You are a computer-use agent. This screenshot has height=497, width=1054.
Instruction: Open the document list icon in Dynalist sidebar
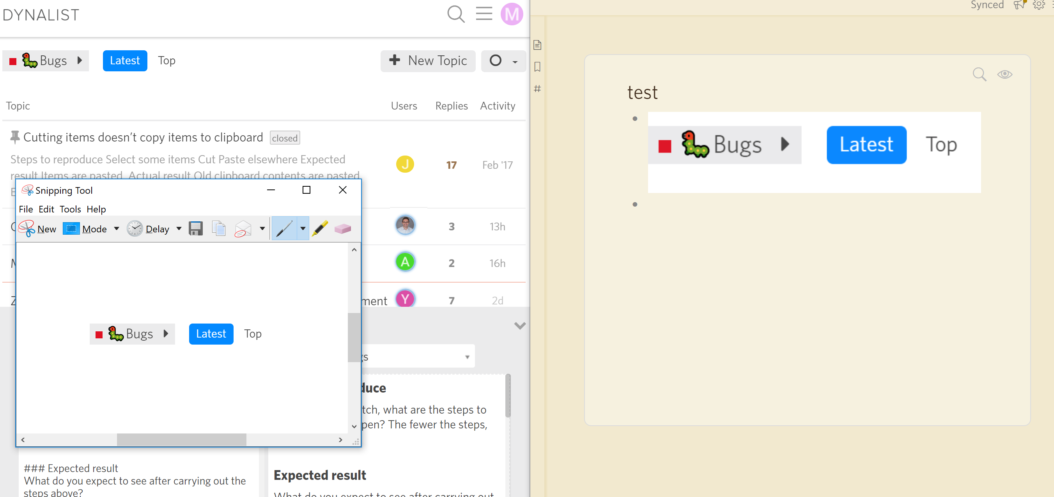537,45
